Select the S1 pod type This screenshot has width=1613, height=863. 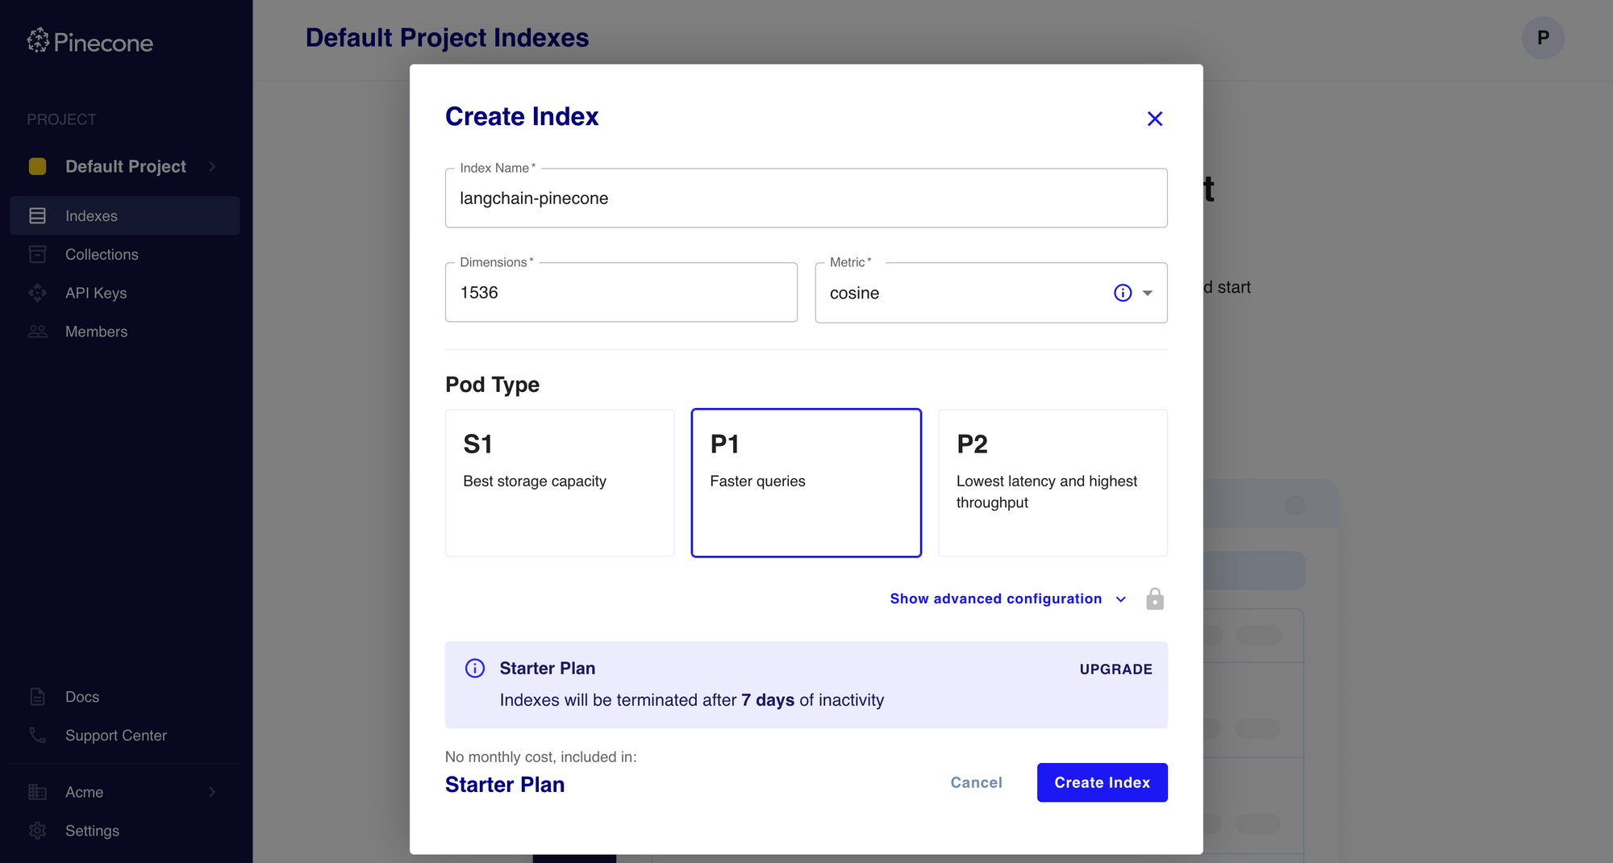(559, 482)
